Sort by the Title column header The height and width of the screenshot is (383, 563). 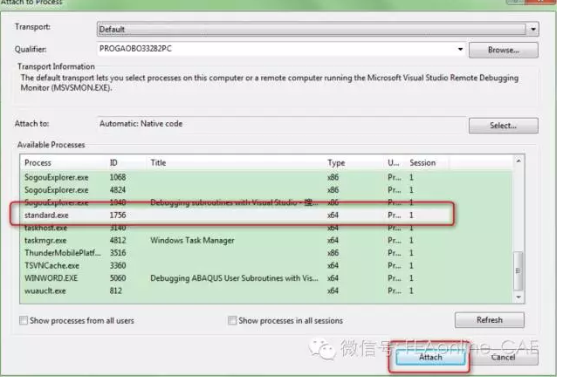(x=236, y=163)
